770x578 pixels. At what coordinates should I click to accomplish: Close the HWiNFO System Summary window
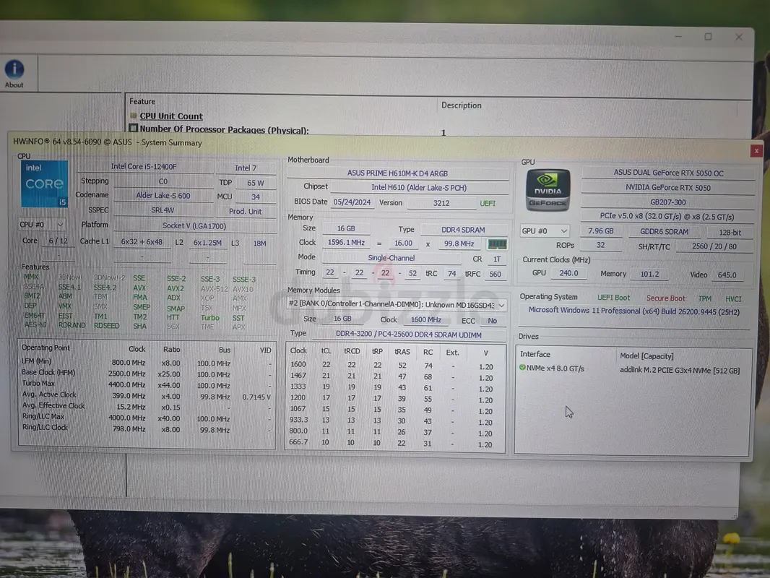756,151
